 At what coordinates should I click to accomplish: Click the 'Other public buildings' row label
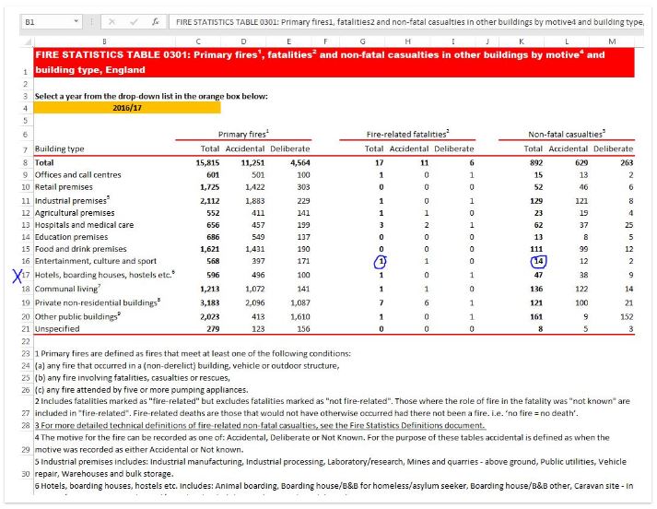[x=77, y=316]
